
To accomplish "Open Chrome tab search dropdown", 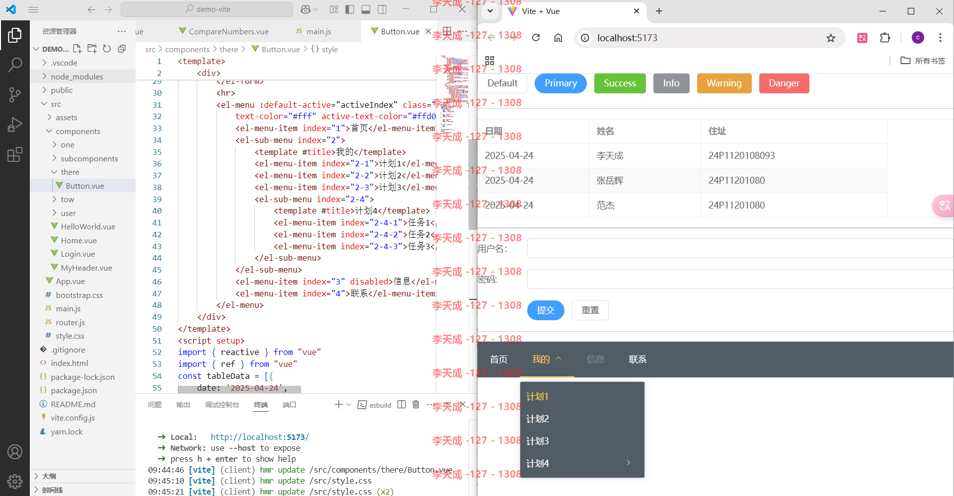I will pos(490,11).
